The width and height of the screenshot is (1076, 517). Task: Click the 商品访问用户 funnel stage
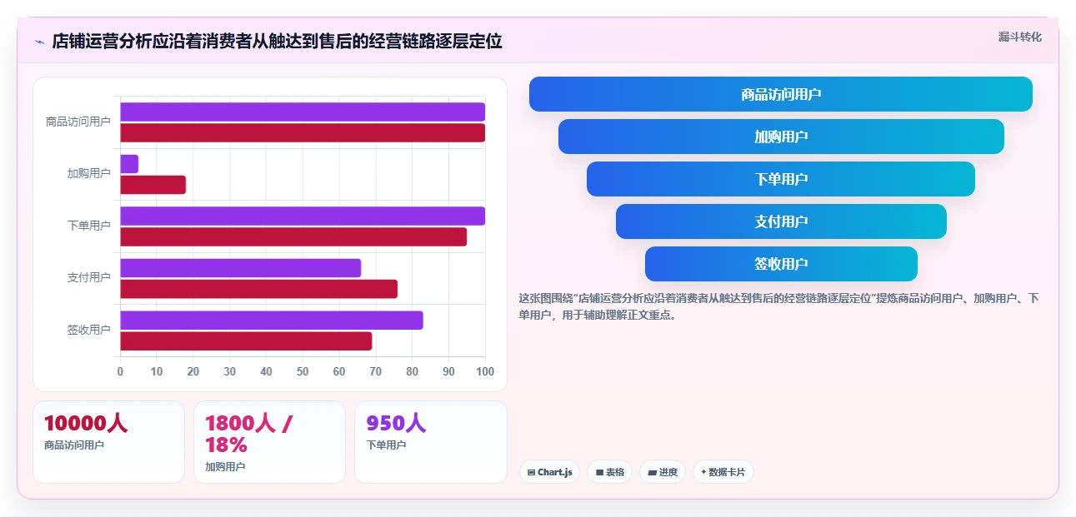tap(781, 94)
